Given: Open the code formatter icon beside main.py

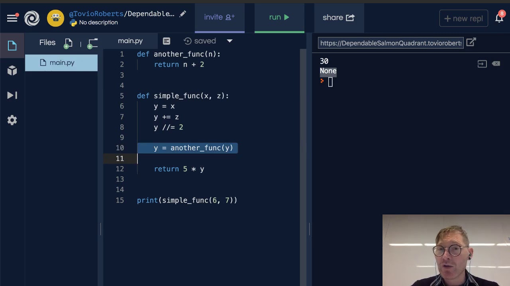Looking at the screenshot, I should tap(167, 41).
